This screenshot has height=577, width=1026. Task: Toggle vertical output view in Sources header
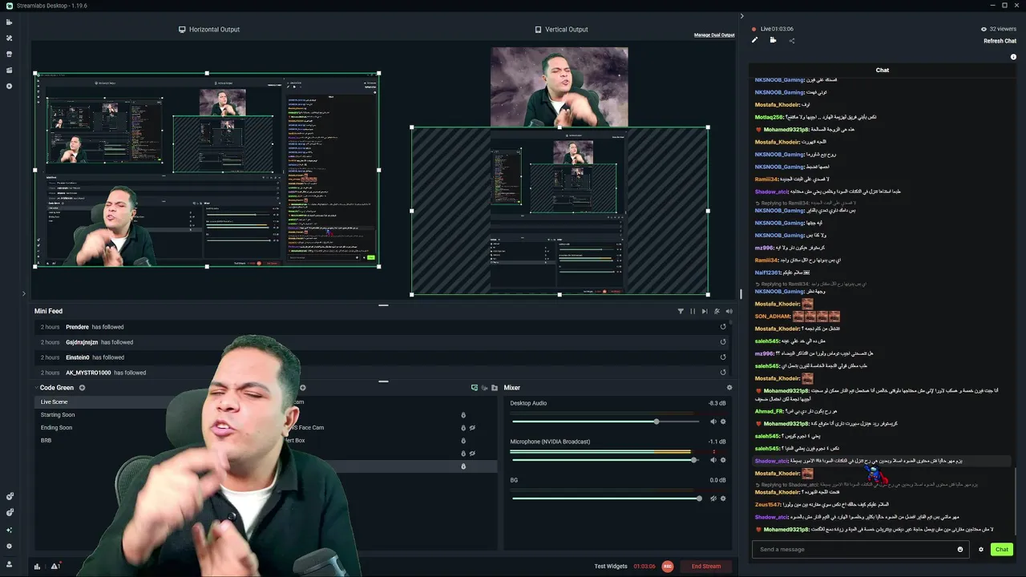484,388
